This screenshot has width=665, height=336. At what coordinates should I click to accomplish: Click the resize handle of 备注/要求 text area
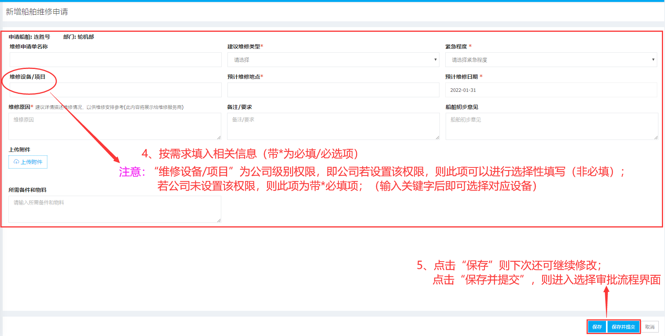click(437, 138)
